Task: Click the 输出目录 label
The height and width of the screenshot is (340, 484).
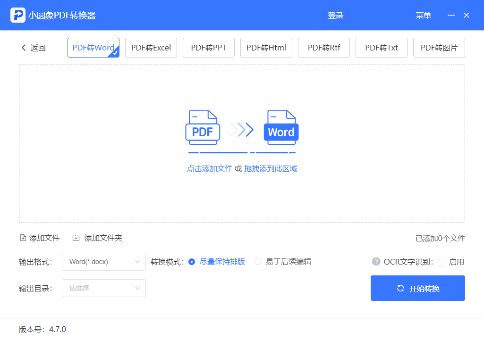Action: pos(35,289)
